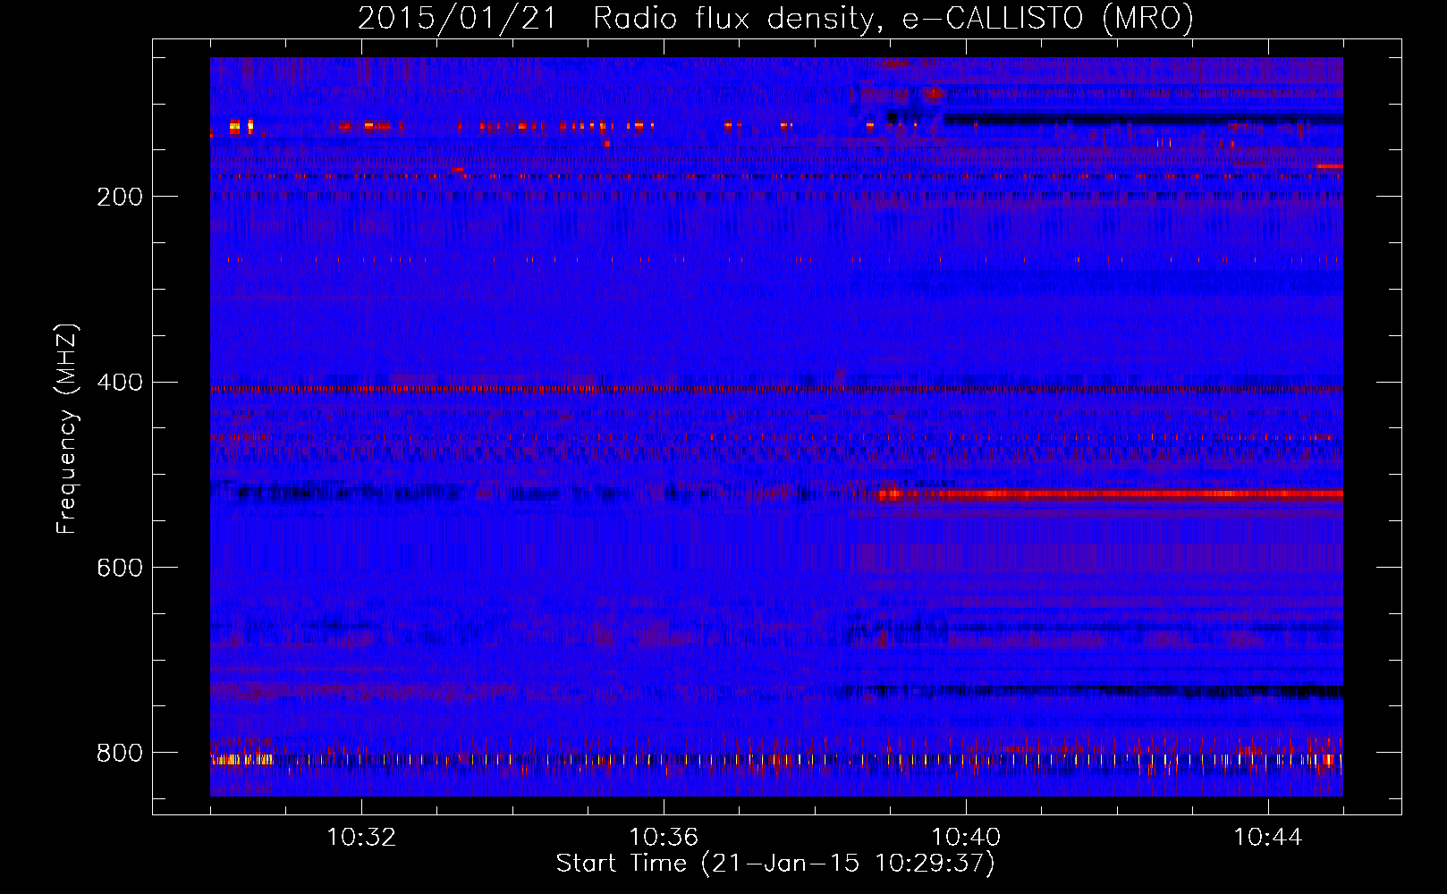Click the 800 frequency tick label

pyautogui.click(x=120, y=753)
